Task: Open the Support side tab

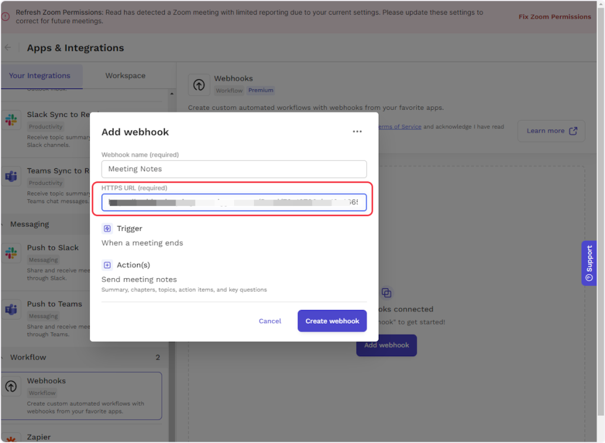Action: (x=588, y=263)
